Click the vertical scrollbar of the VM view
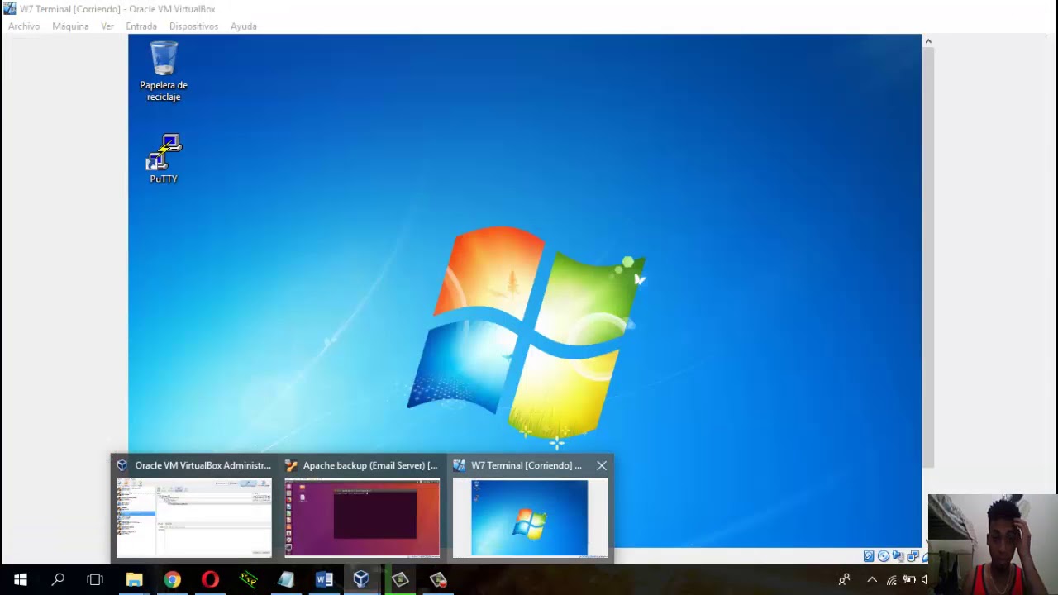Screen dimensions: 1058x595 pos(928,256)
